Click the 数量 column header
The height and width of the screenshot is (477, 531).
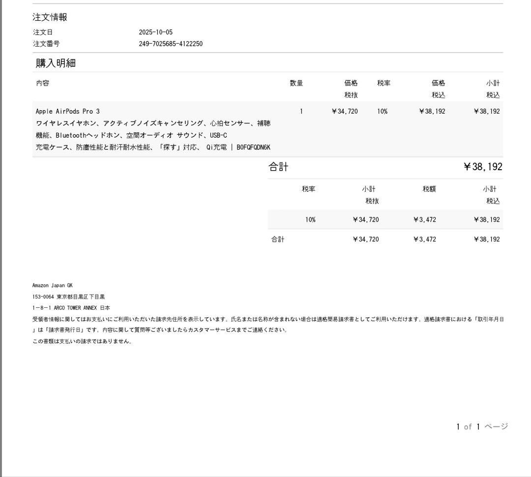coord(295,83)
